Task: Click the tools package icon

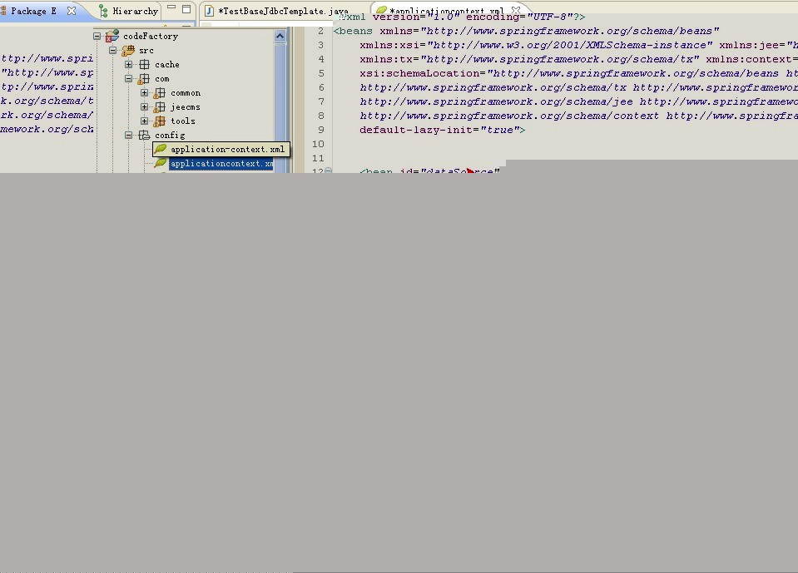Action: 159,121
